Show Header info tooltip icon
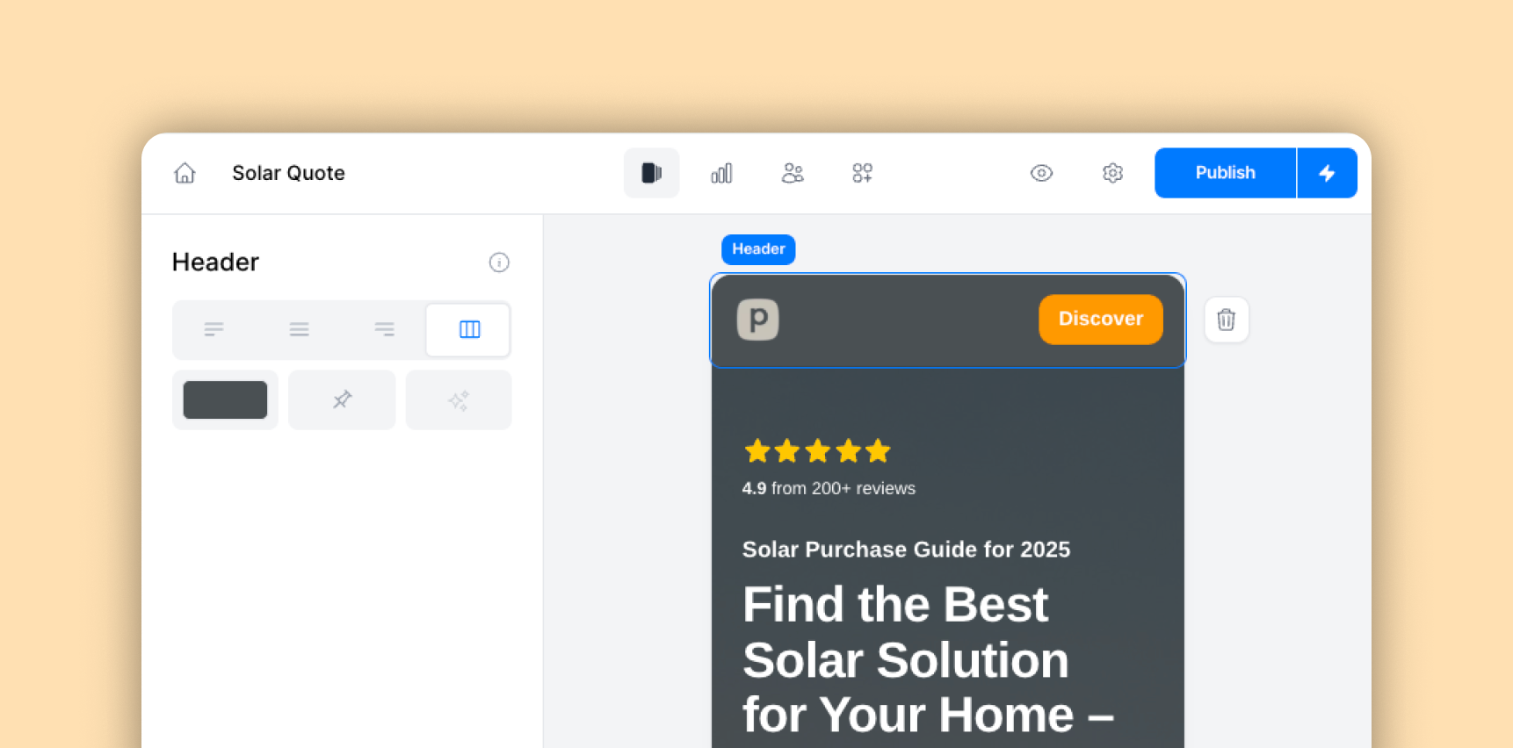1513x748 pixels. tap(499, 263)
